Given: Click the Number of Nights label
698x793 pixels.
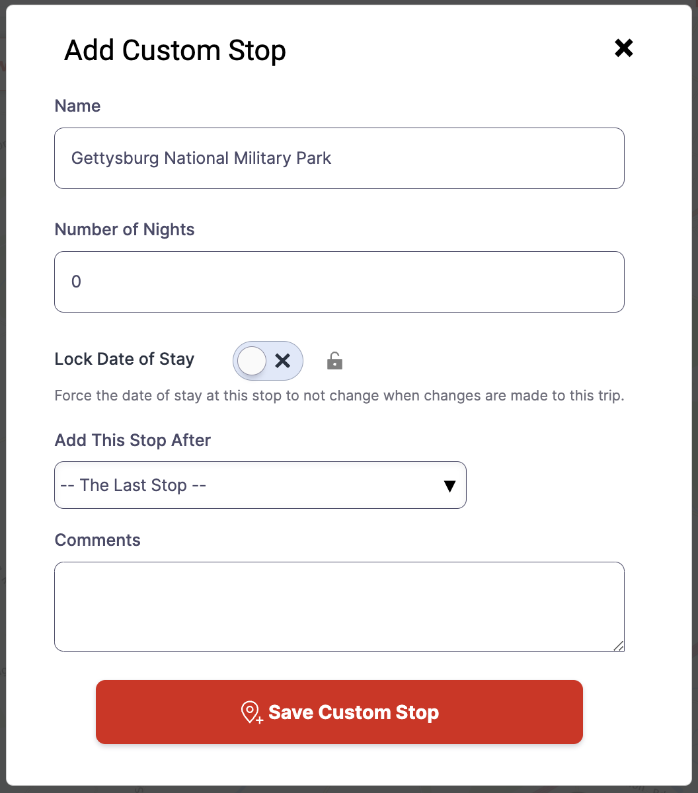Looking at the screenshot, I should [x=124, y=229].
